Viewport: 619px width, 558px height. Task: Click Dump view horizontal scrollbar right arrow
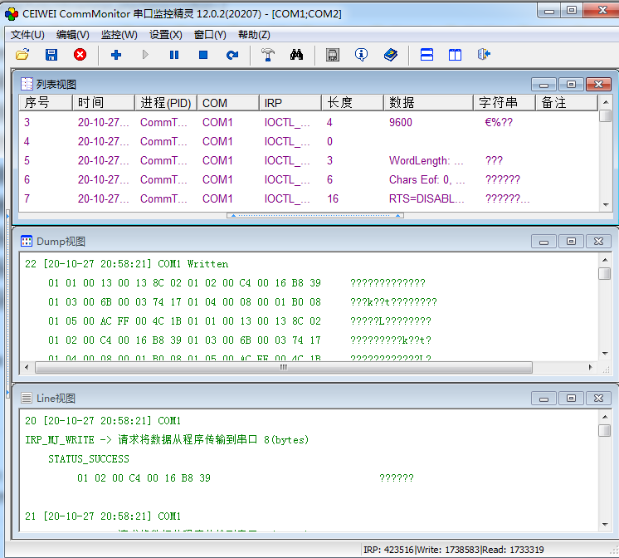(x=590, y=367)
